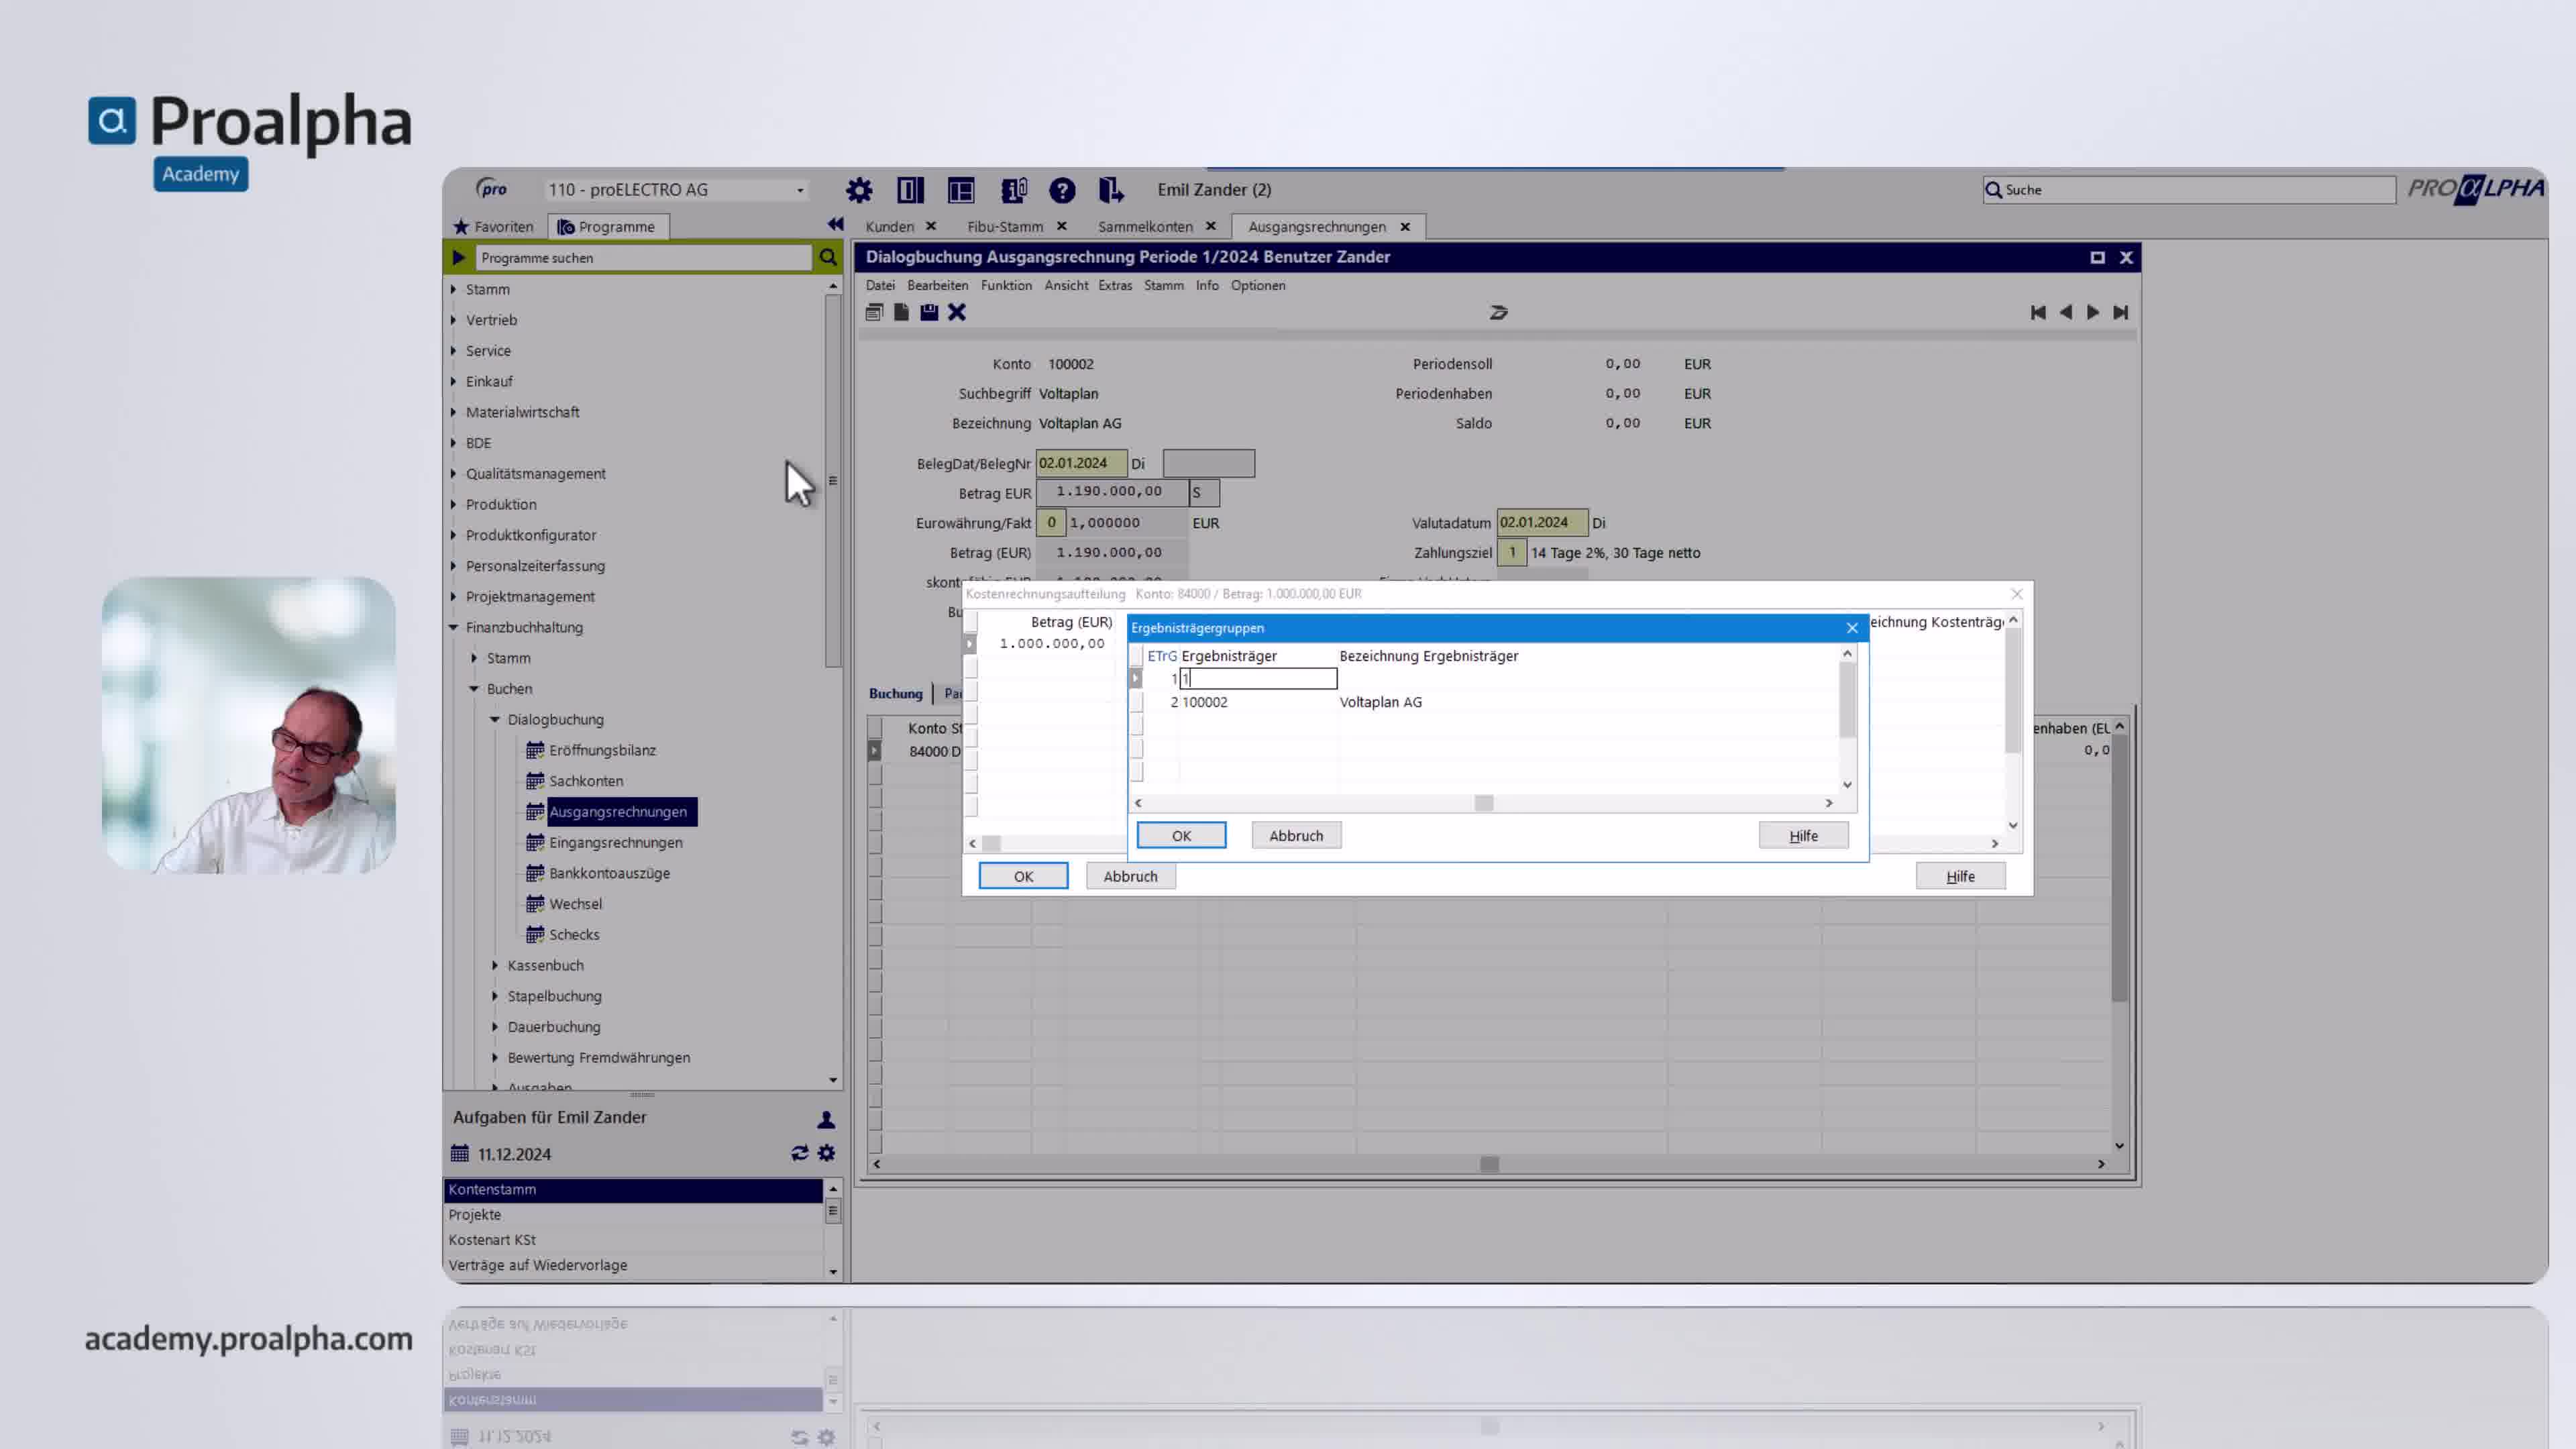
Task: Click the help question mark icon
Action: (1062, 190)
